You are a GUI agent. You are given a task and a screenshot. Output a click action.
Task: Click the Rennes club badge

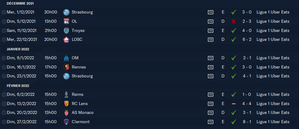point(66,67)
